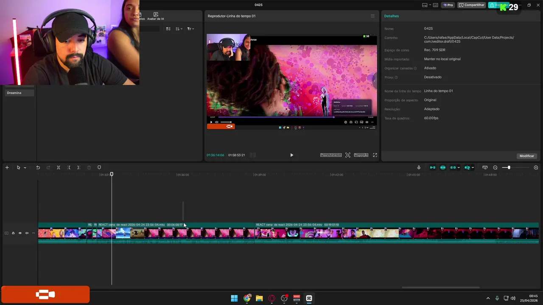Add a marker with shield icon
This screenshot has width=543, height=305.
99,168
